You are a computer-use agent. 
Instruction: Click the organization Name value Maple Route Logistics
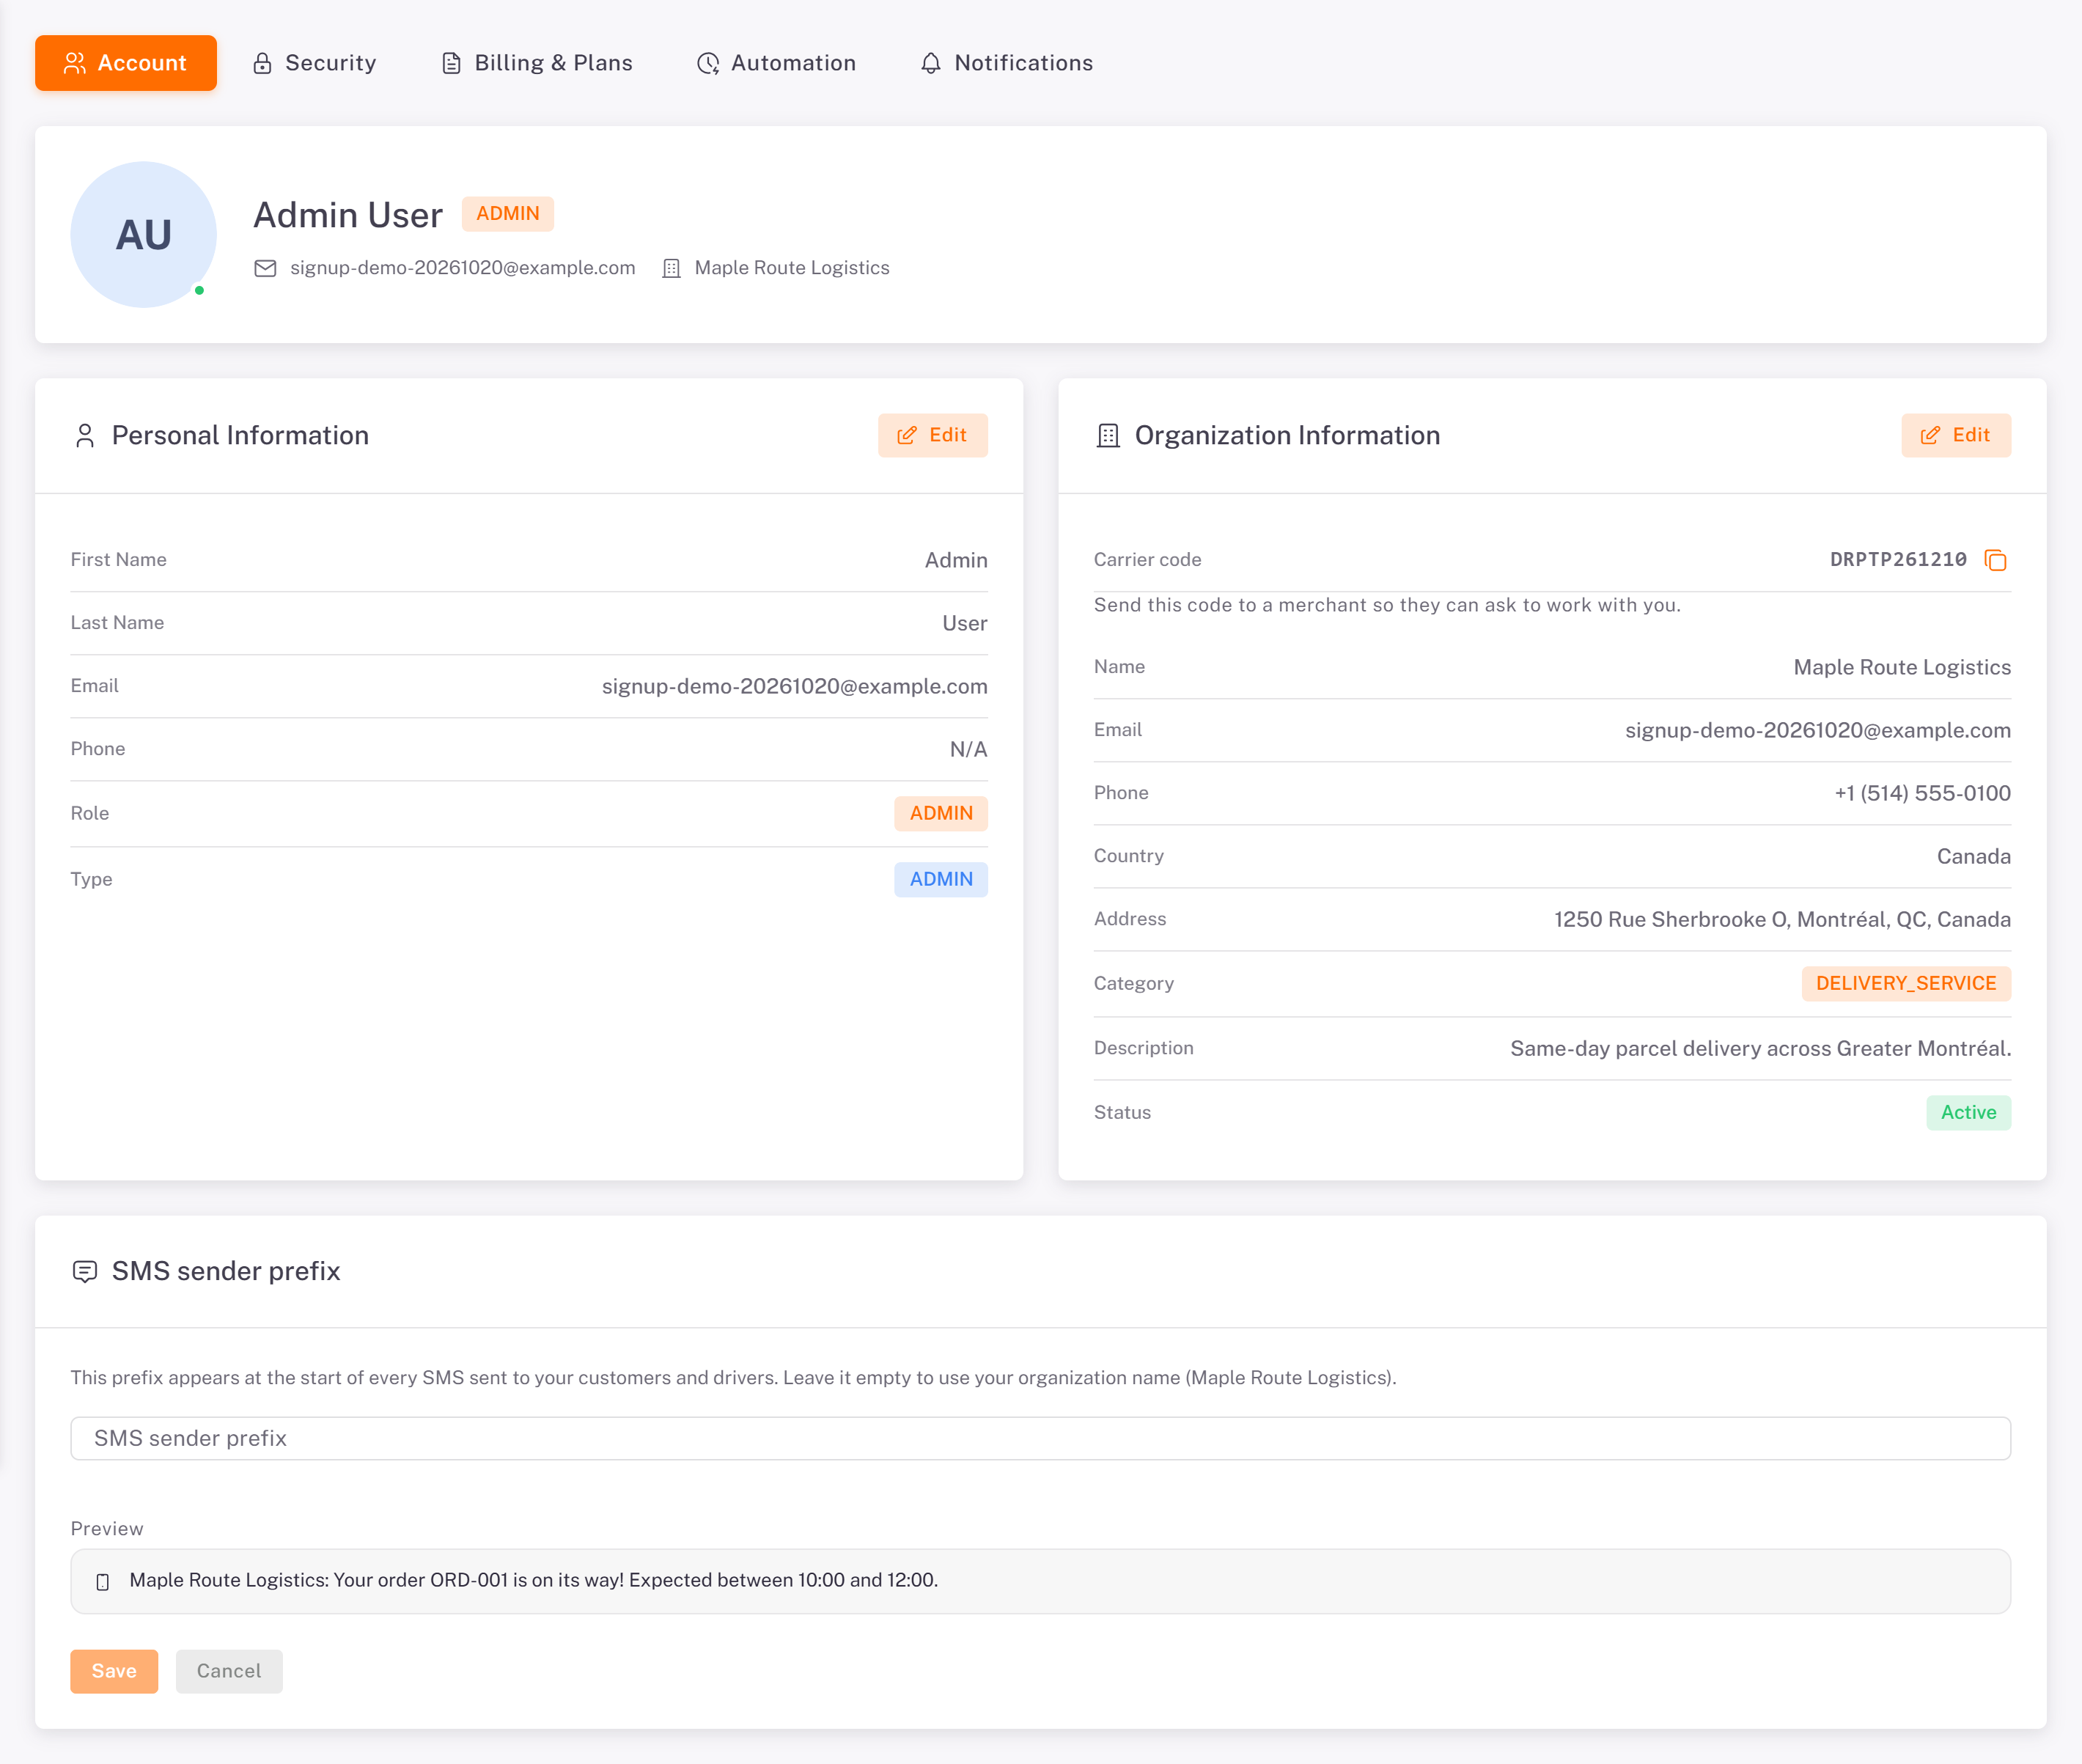(1902, 668)
